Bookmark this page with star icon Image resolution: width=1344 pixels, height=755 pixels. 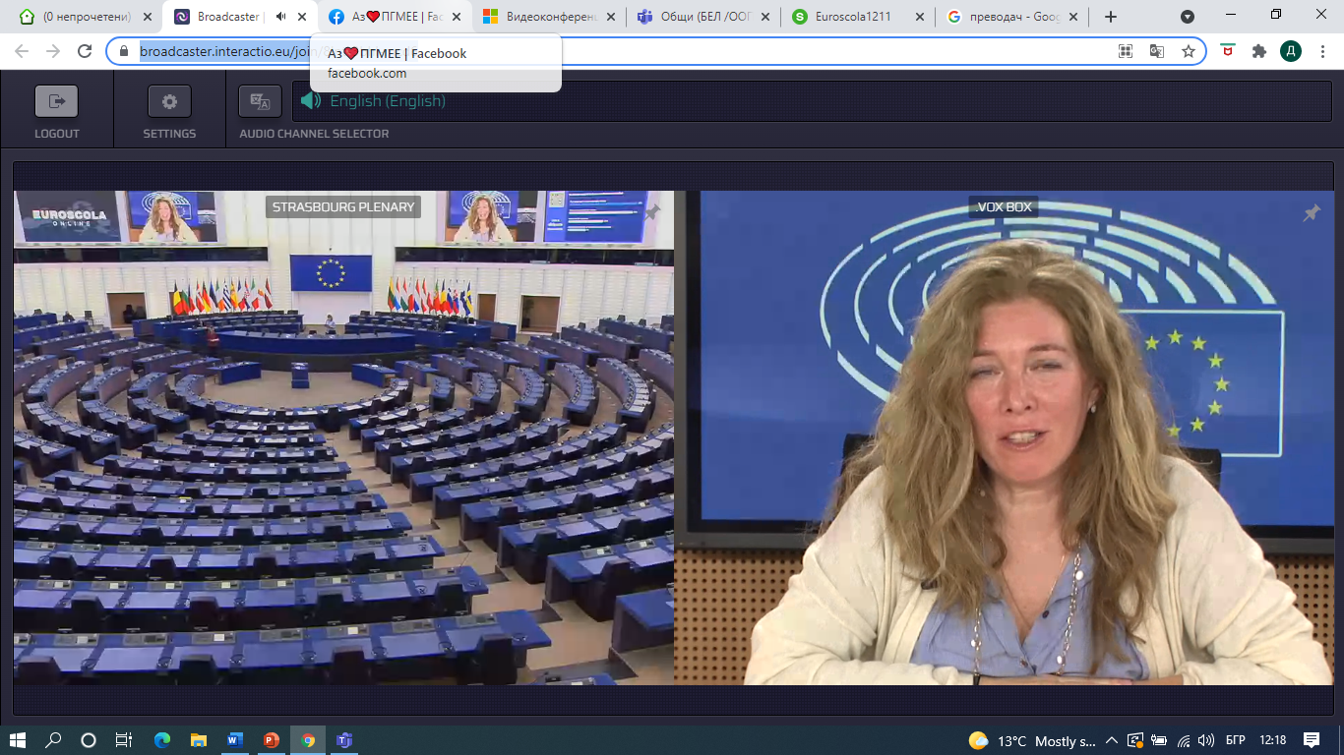click(1188, 51)
